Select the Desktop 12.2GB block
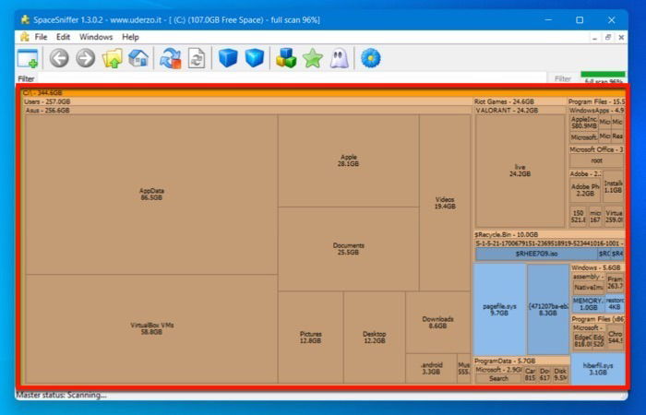 tap(374, 338)
